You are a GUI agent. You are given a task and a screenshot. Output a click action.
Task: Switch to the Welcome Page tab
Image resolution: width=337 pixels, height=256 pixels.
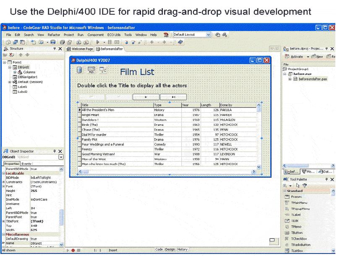(80, 49)
